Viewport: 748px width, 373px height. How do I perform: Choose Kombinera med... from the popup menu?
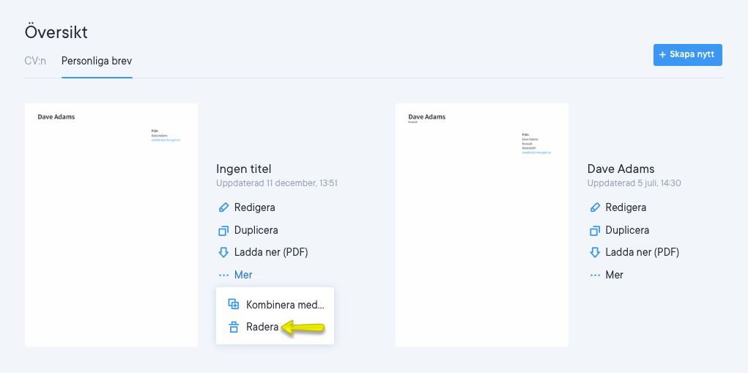pos(284,305)
